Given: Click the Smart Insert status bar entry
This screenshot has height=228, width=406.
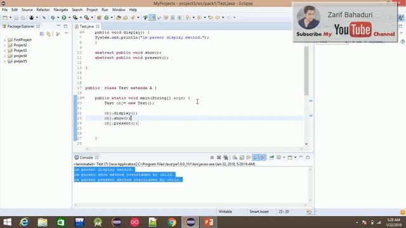Looking at the screenshot, I should point(259,212).
